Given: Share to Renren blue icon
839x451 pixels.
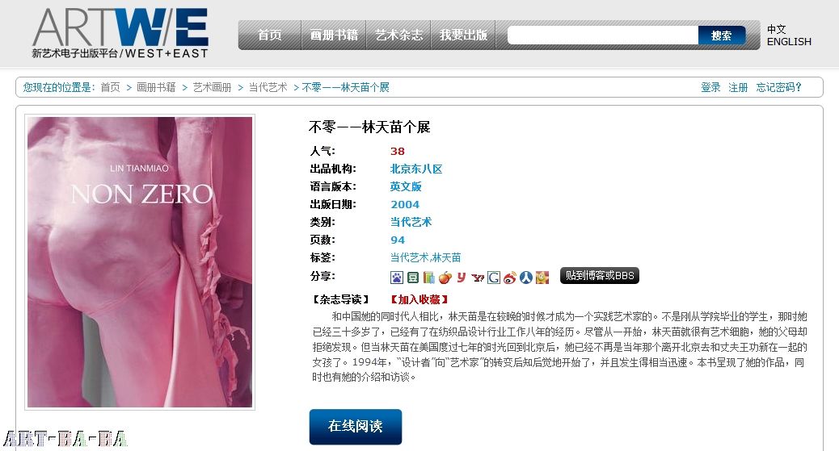Looking at the screenshot, I should [526, 278].
